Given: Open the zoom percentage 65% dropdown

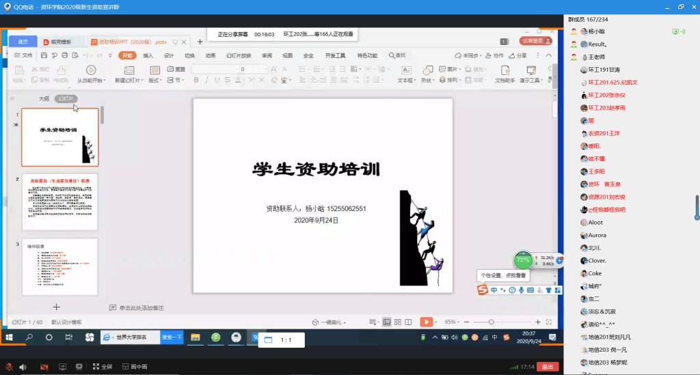Looking at the screenshot, I should 453,322.
